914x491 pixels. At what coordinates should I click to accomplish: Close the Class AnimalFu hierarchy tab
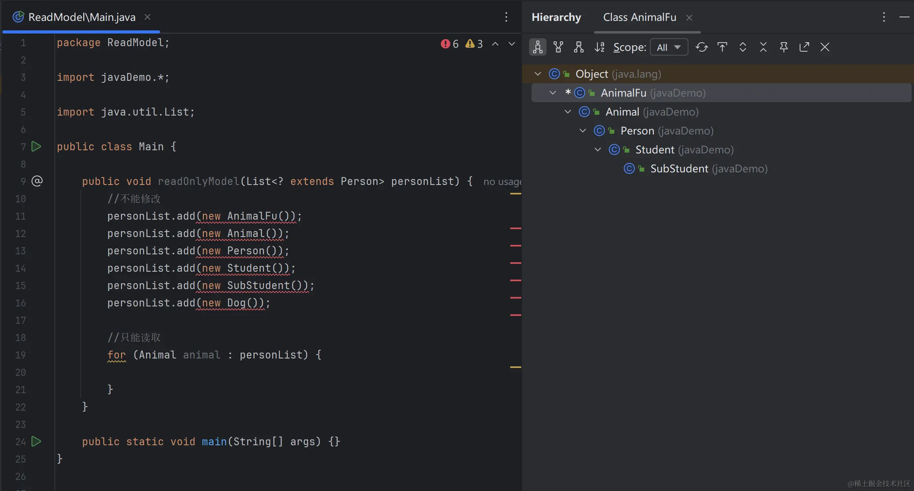(x=689, y=18)
